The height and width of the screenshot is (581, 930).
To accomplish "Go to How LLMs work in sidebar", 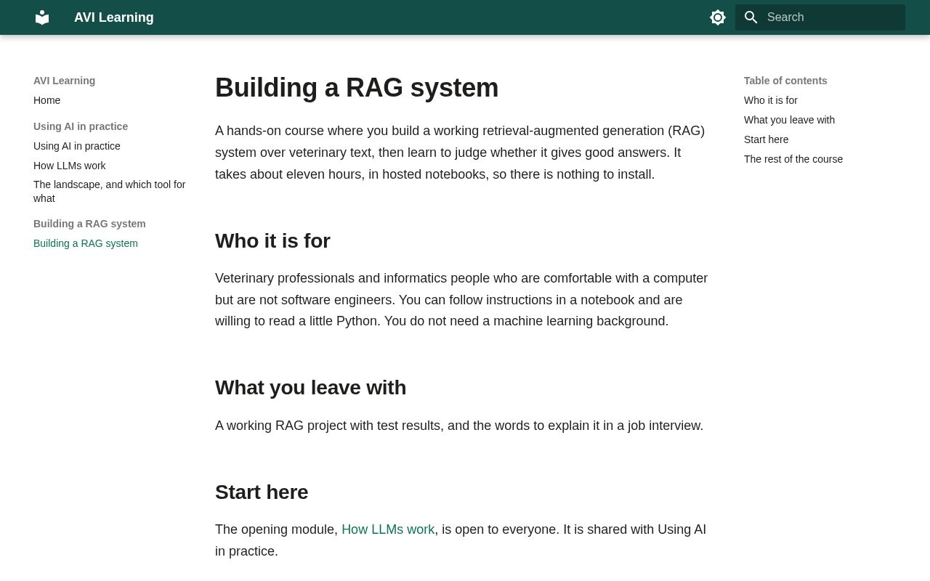I will point(70,166).
